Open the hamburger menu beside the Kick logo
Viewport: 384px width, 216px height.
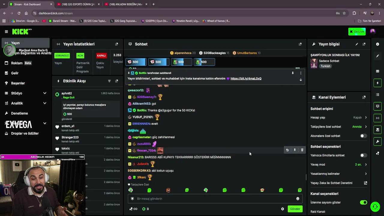coord(6,31)
